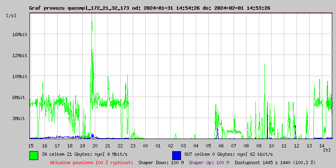
Task: Click the 6Mbit y-axis label
Action: click(19, 97)
